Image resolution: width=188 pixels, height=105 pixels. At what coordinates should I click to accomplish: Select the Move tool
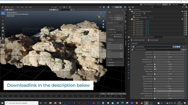(3, 21)
